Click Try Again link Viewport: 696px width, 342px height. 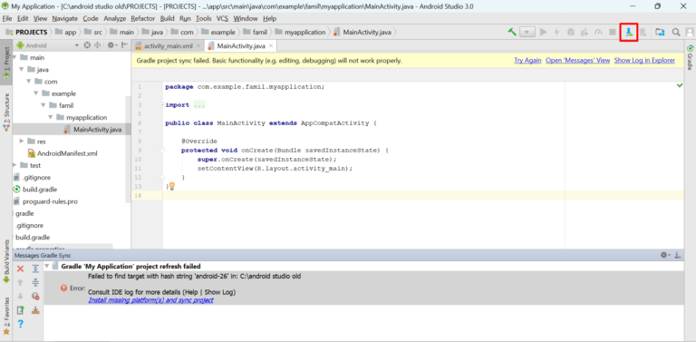(527, 61)
